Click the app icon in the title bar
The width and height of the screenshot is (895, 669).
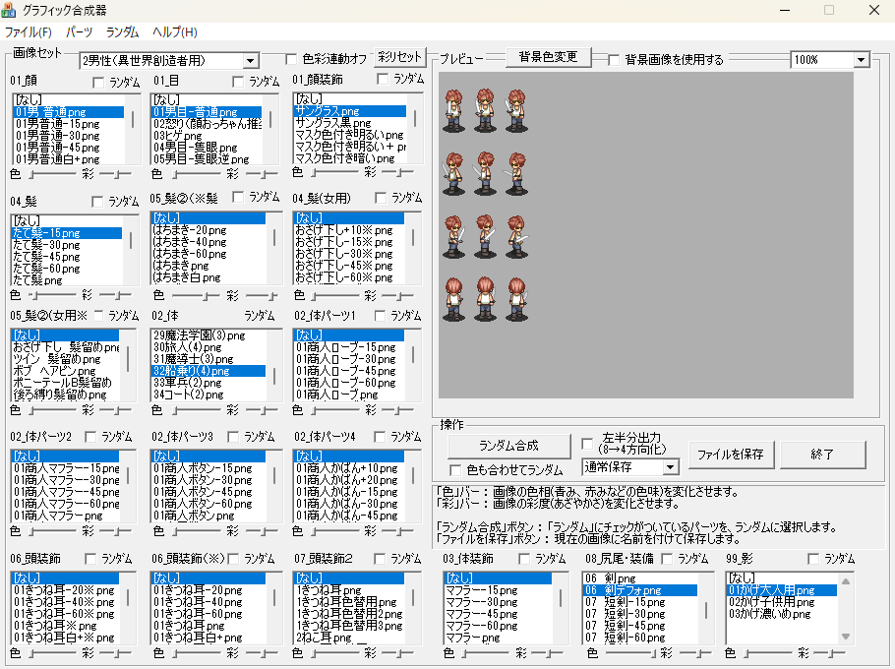click(x=9, y=10)
